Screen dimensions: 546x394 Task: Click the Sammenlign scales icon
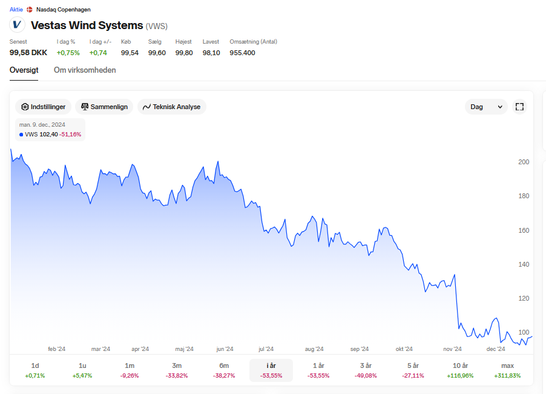click(85, 107)
